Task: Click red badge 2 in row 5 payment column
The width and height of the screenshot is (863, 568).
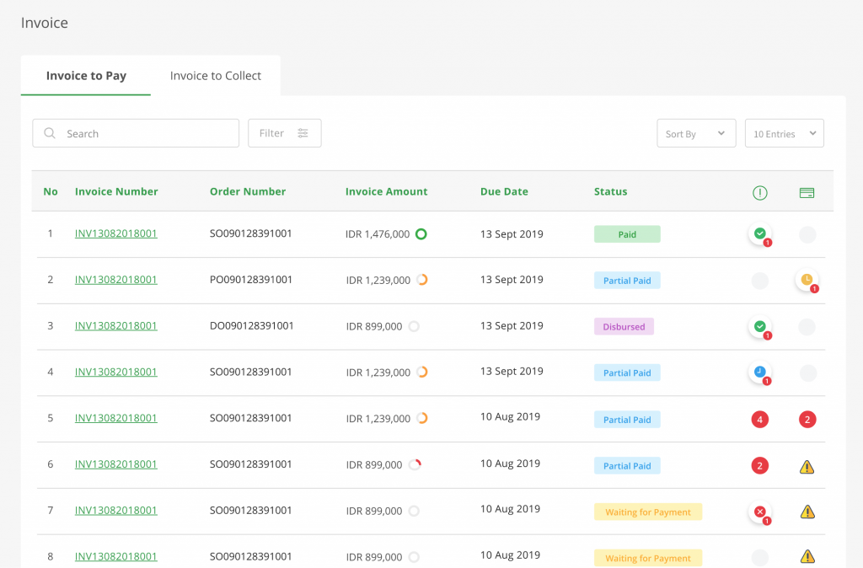Action: coord(807,420)
